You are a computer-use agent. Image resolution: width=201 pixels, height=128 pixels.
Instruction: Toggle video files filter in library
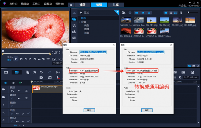[x=137, y=13]
